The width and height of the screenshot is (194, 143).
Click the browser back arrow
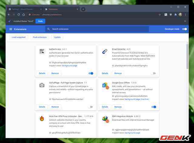click(x=9, y=15)
